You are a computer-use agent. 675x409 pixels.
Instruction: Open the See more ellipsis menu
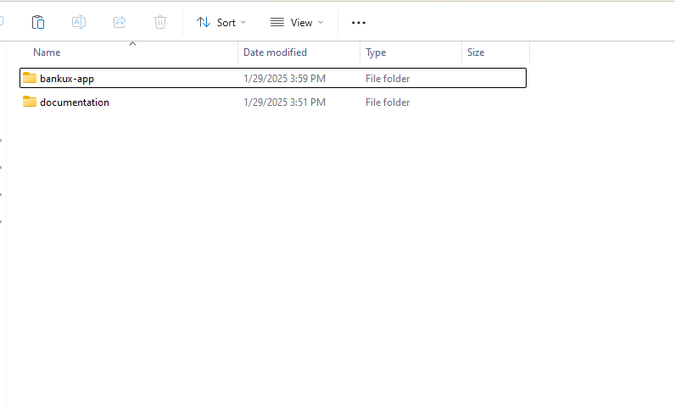click(x=359, y=22)
